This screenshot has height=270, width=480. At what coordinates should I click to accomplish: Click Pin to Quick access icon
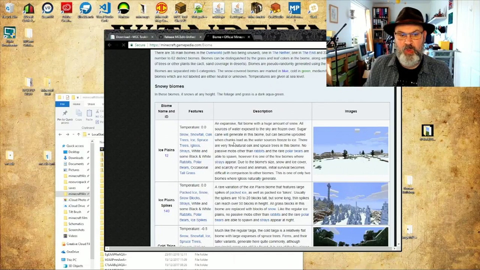coord(65,113)
